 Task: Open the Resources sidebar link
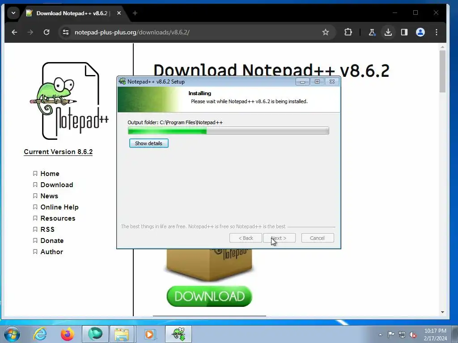tap(58, 218)
